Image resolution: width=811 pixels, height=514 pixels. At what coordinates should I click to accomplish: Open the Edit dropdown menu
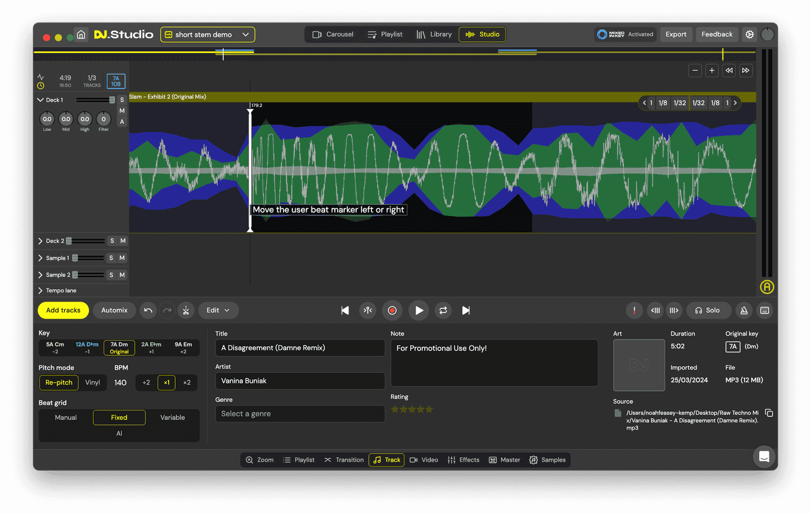218,310
